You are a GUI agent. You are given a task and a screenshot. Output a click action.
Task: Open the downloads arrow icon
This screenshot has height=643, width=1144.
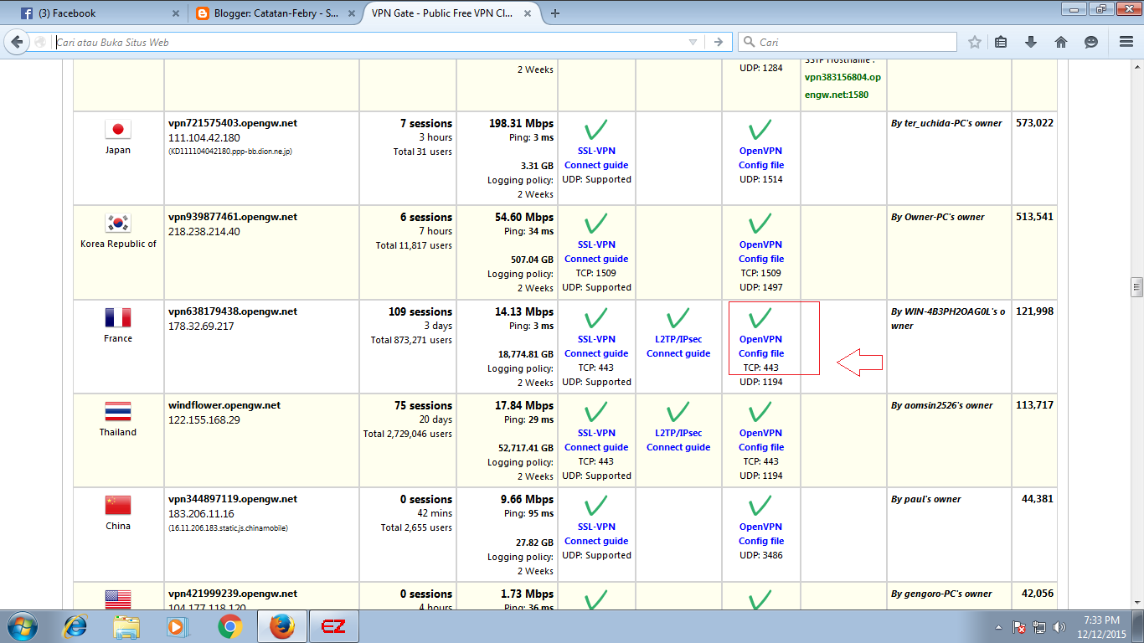[1031, 42]
